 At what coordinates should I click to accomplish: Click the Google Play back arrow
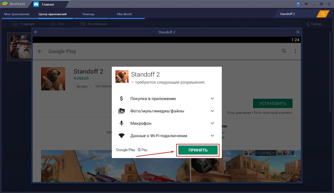(x=40, y=51)
